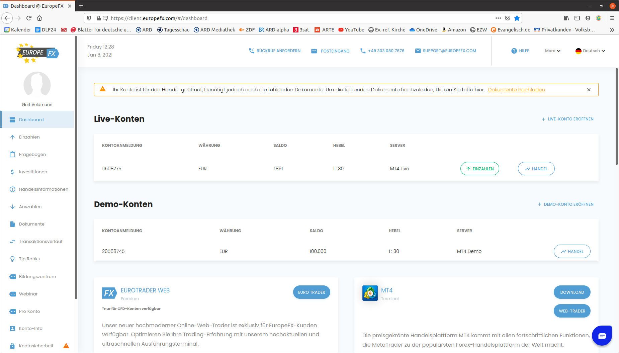The height and width of the screenshot is (353, 619).
Task: Click the Firefox bookmark star icon
Action: pyautogui.click(x=517, y=18)
